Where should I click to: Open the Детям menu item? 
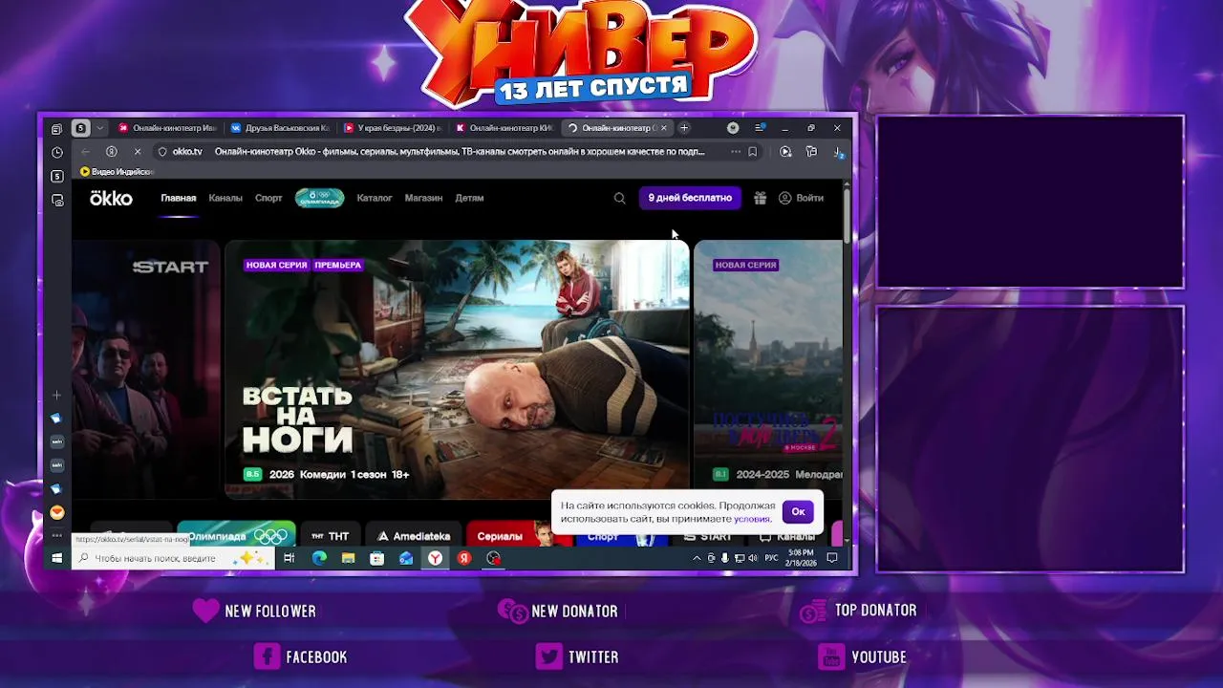tap(469, 198)
